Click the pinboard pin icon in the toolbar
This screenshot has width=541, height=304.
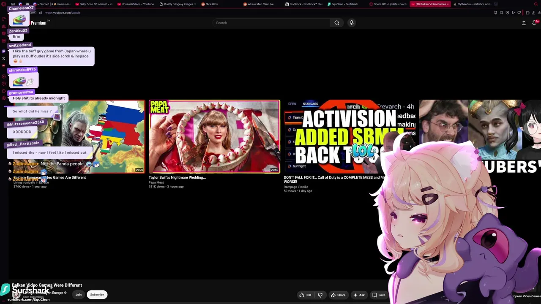tap(495, 13)
